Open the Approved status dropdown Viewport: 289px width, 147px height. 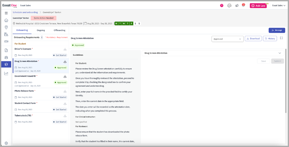[x=227, y=39]
